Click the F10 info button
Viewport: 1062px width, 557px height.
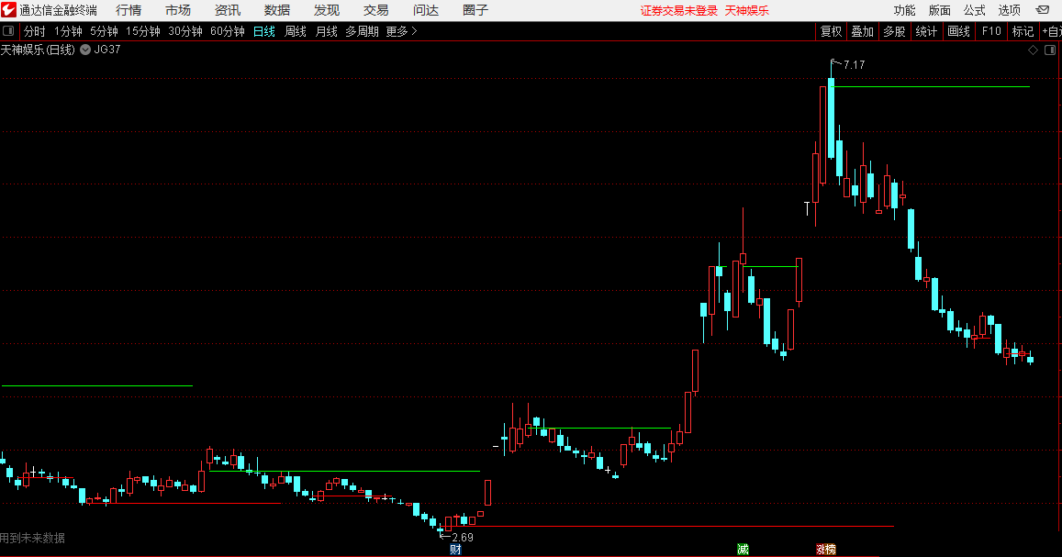click(991, 31)
